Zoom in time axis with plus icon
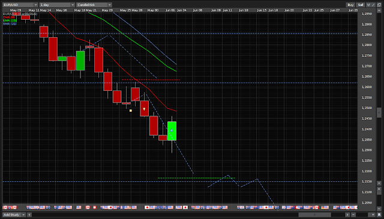 (x=373, y=215)
